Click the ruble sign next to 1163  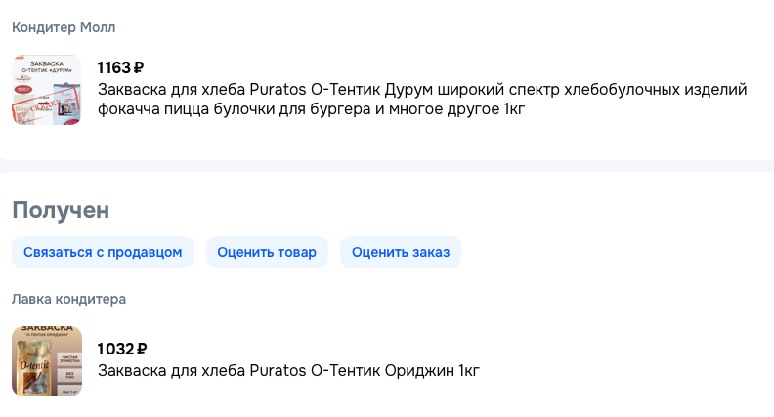tap(138, 68)
